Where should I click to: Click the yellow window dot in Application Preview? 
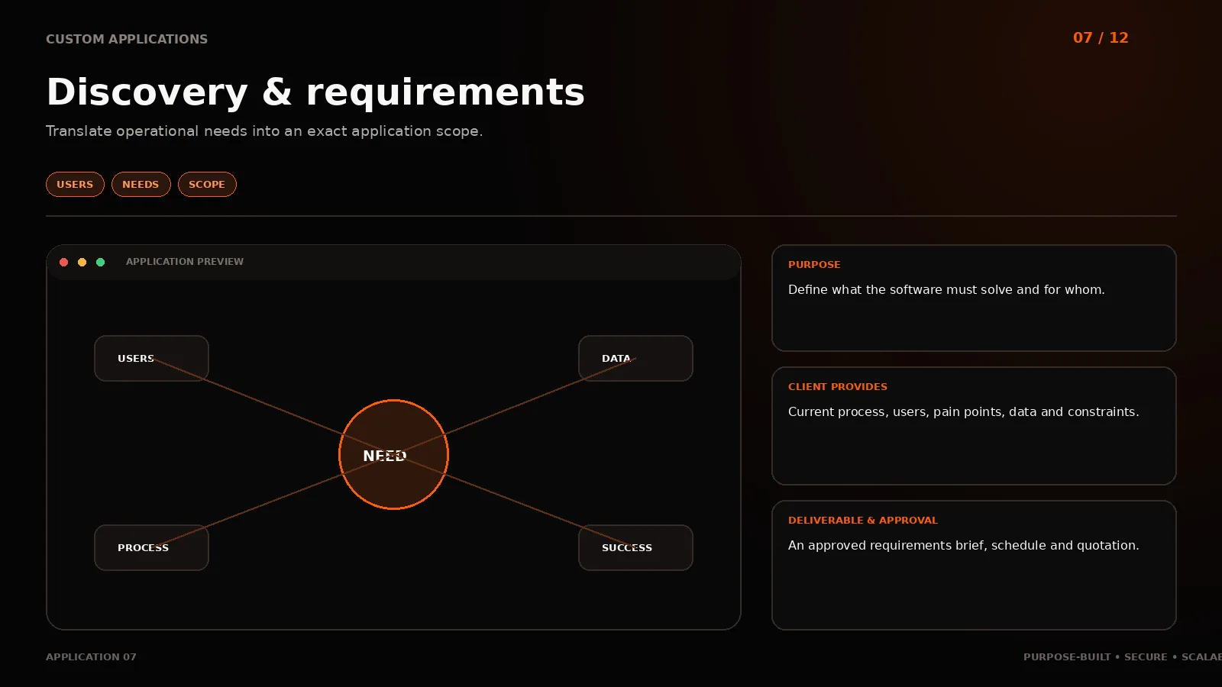pyautogui.click(x=82, y=262)
